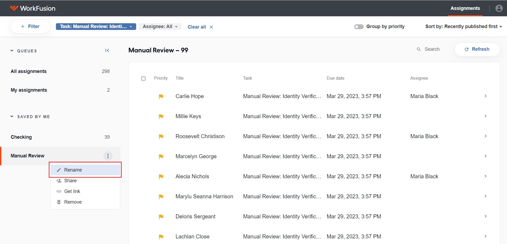Viewport: 507px width, 244px height.
Task: Open Alecia Nichols row arrow
Action: (x=485, y=176)
